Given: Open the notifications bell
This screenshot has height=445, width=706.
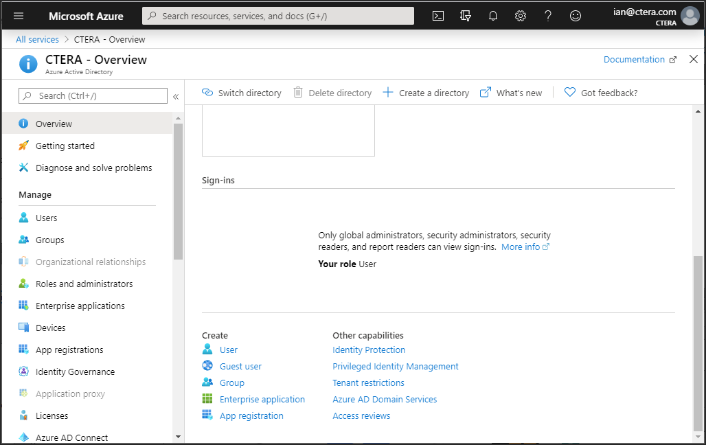Looking at the screenshot, I should pos(493,16).
